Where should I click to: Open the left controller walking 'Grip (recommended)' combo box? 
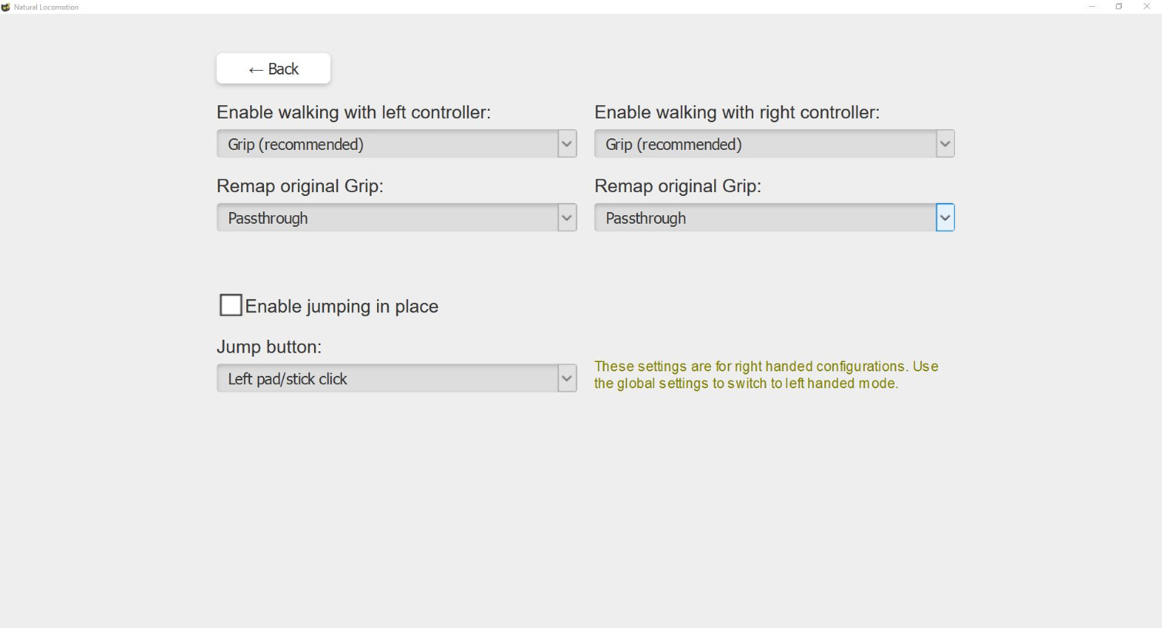[396, 144]
